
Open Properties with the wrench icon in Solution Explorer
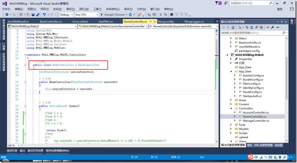pyautogui.click(x=272, y=27)
